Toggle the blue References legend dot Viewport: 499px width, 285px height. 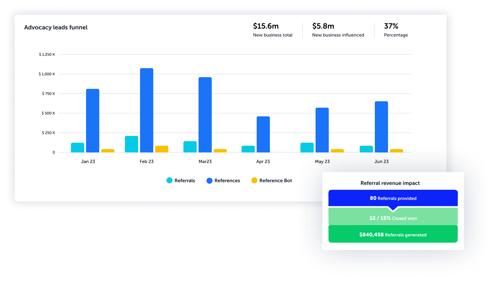209,181
